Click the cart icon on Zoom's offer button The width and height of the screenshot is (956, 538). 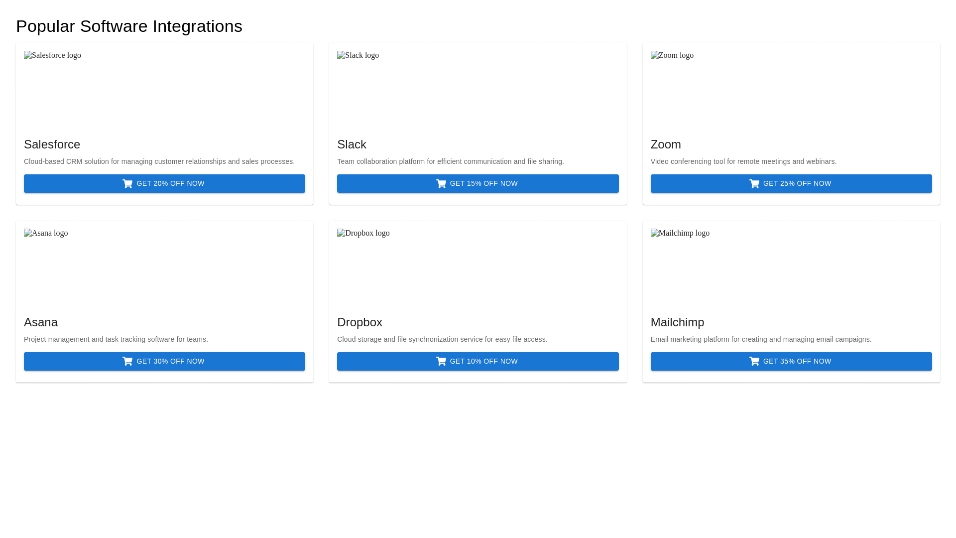[x=754, y=183]
